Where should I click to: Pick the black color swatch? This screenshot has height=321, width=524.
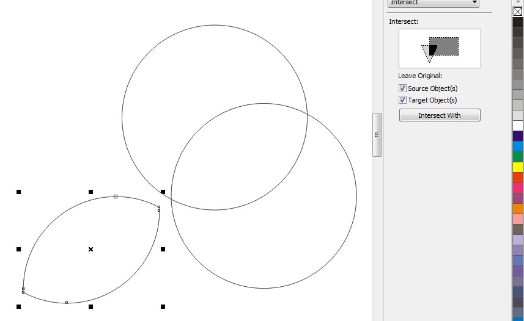click(x=518, y=22)
